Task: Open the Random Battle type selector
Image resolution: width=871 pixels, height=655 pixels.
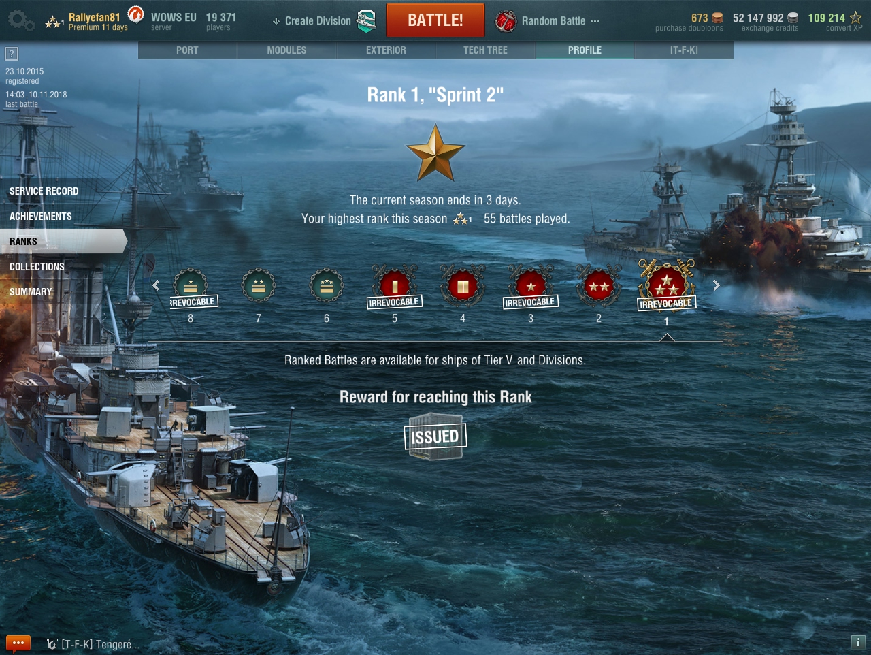Action: pyautogui.click(x=548, y=21)
